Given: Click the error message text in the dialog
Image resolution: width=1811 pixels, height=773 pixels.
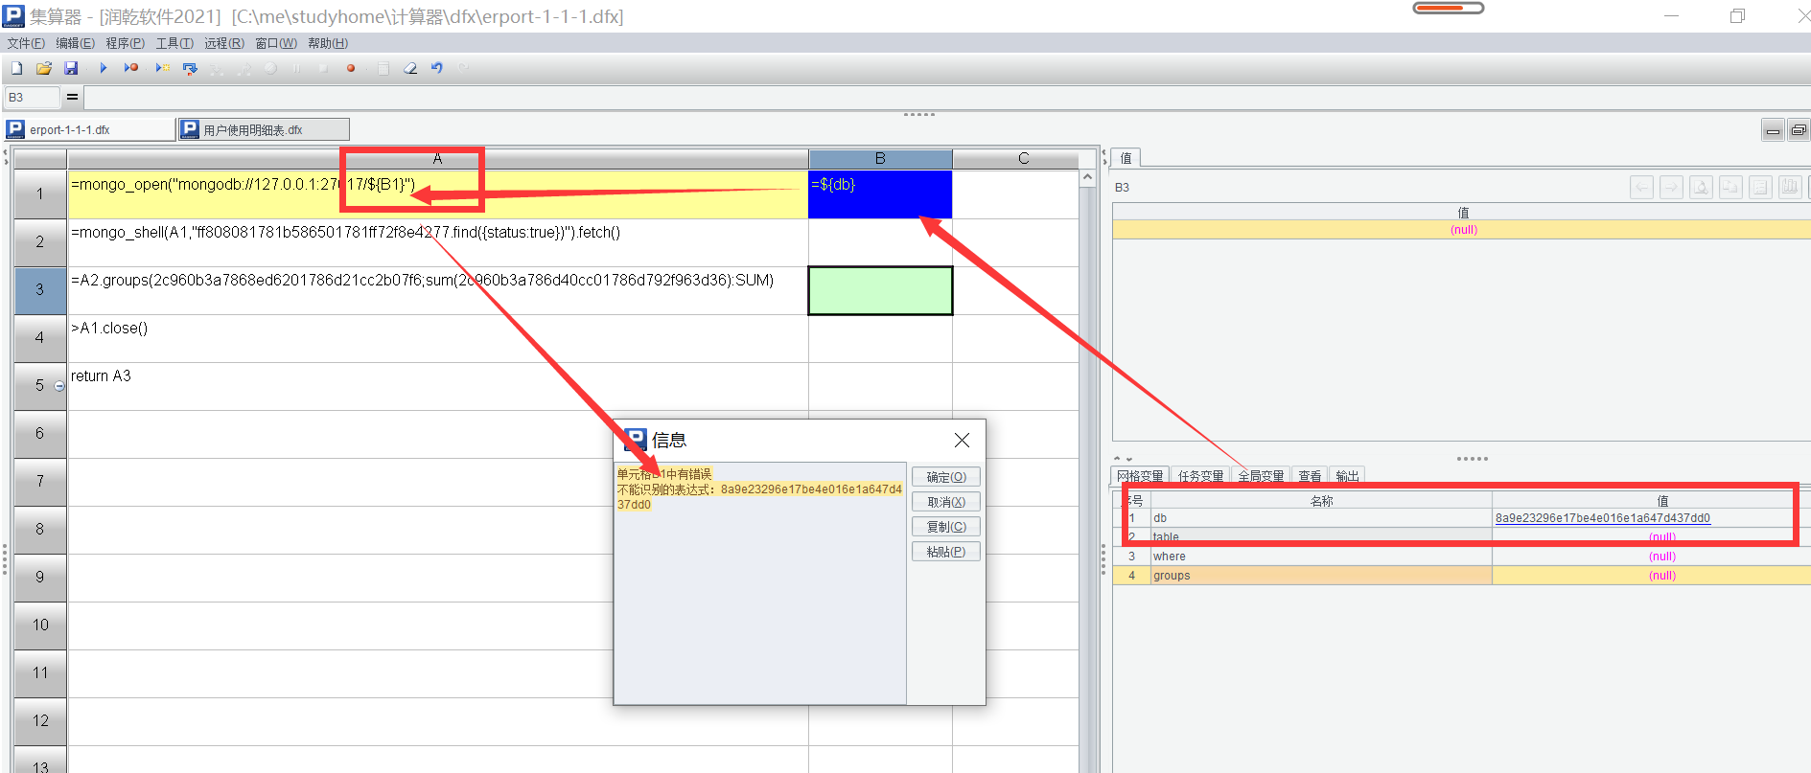Looking at the screenshot, I should (759, 489).
